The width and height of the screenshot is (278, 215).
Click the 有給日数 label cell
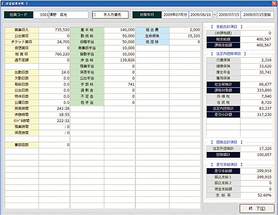coord(21,84)
